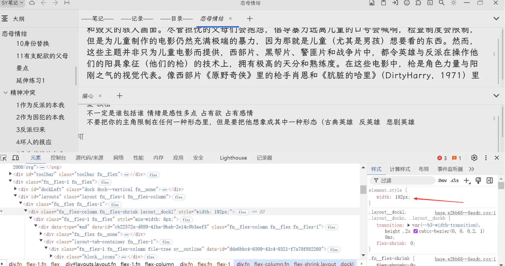Select the 恋母情结 outline heading

pos(15,34)
